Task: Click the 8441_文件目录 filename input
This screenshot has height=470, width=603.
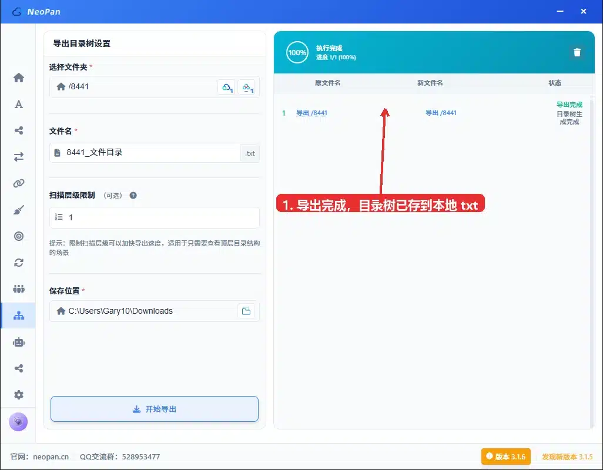Action: pyautogui.click(x=145, y=153)
